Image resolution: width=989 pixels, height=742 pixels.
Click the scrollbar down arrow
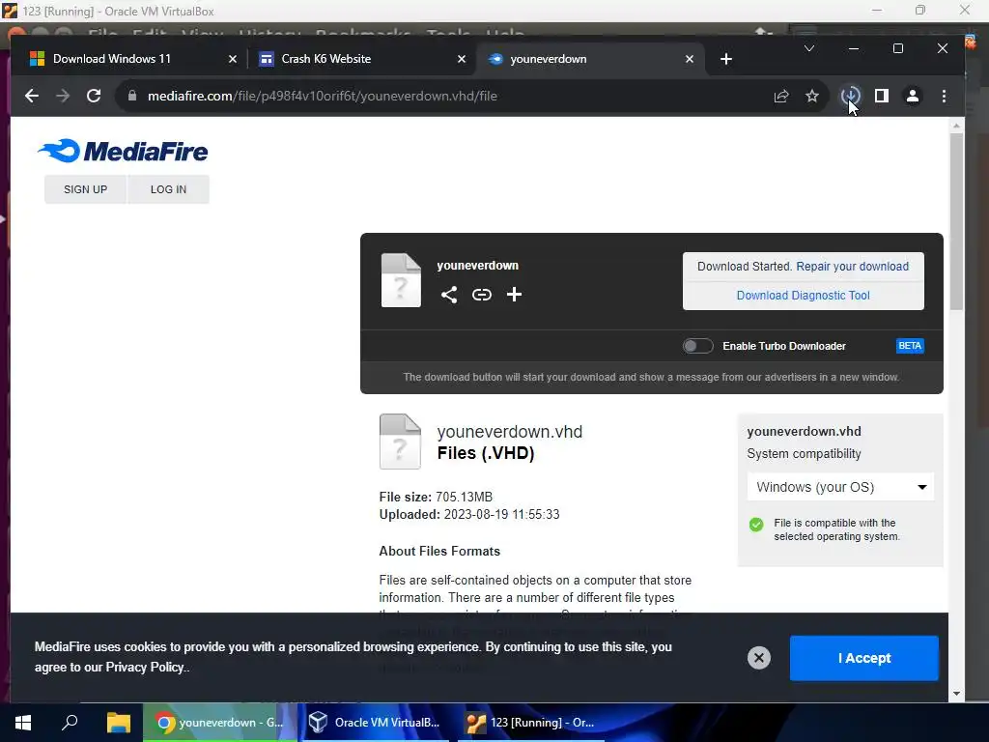[956, 694]
